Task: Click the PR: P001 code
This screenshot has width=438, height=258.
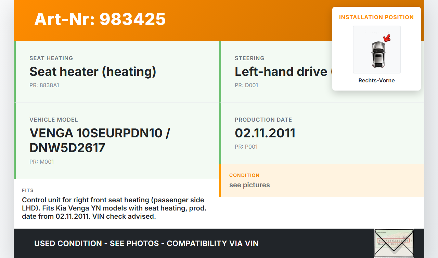Action: tap(246, 147)
